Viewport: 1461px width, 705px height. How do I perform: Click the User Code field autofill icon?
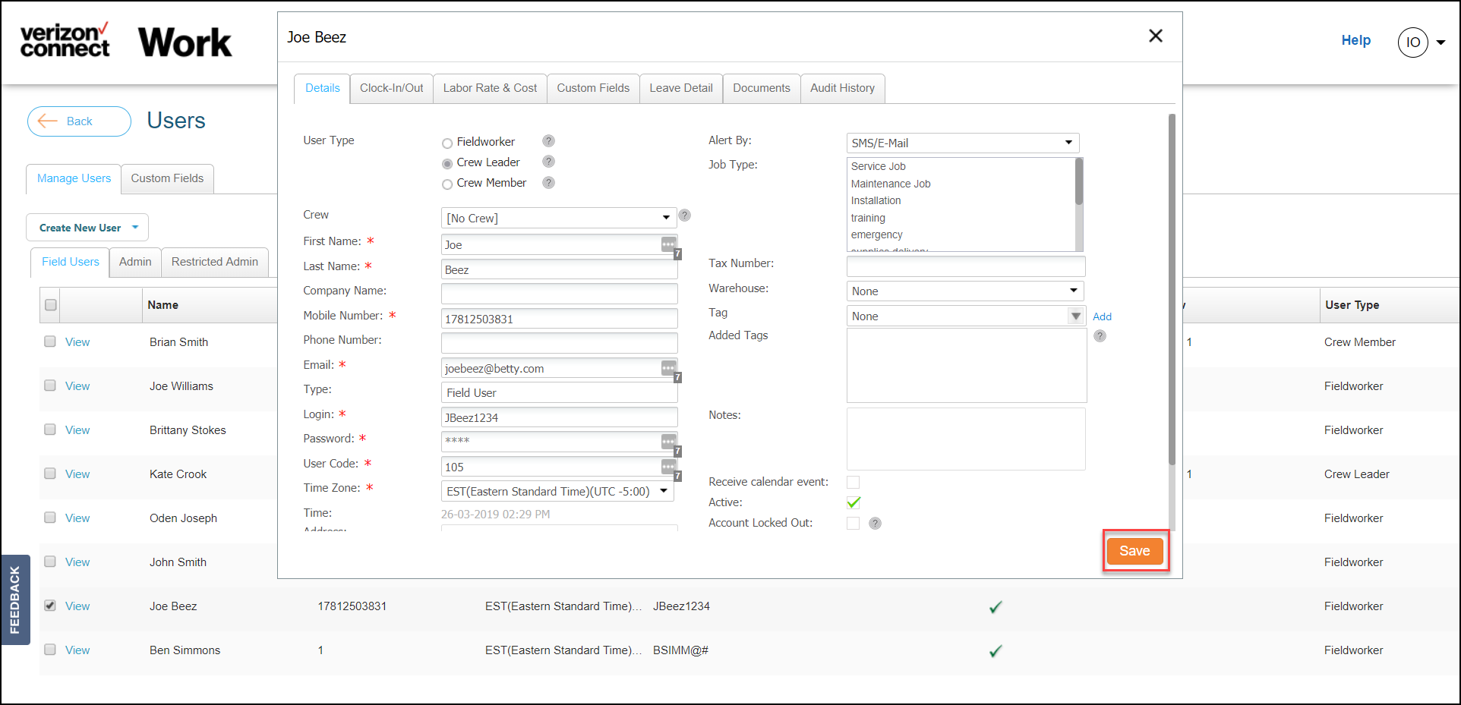click(668, 466)
